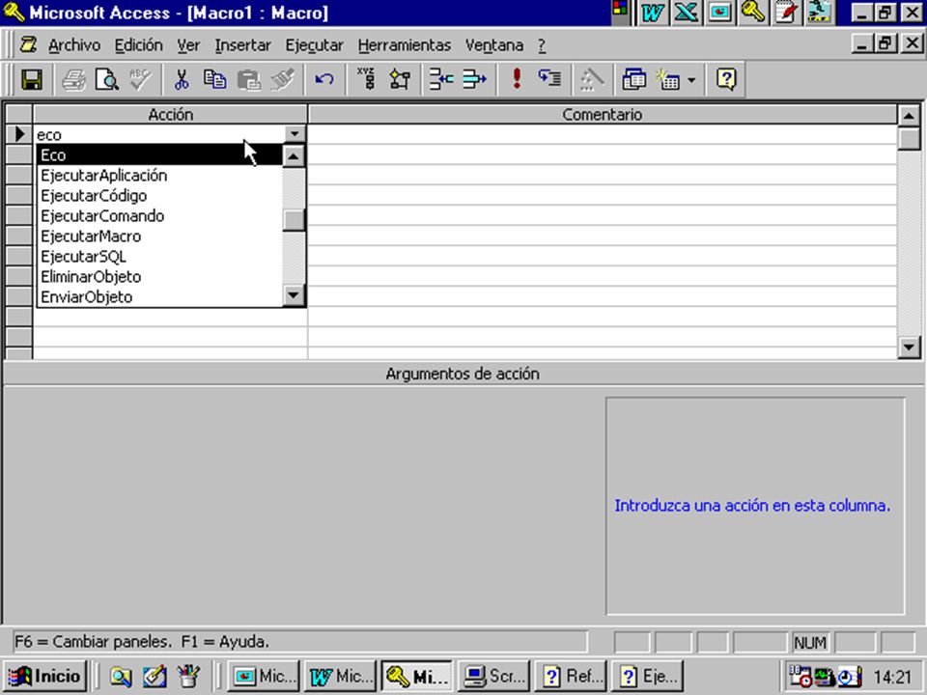
Task: Click the Access key icon on Office shortcut bar
Action: [752, 13]
